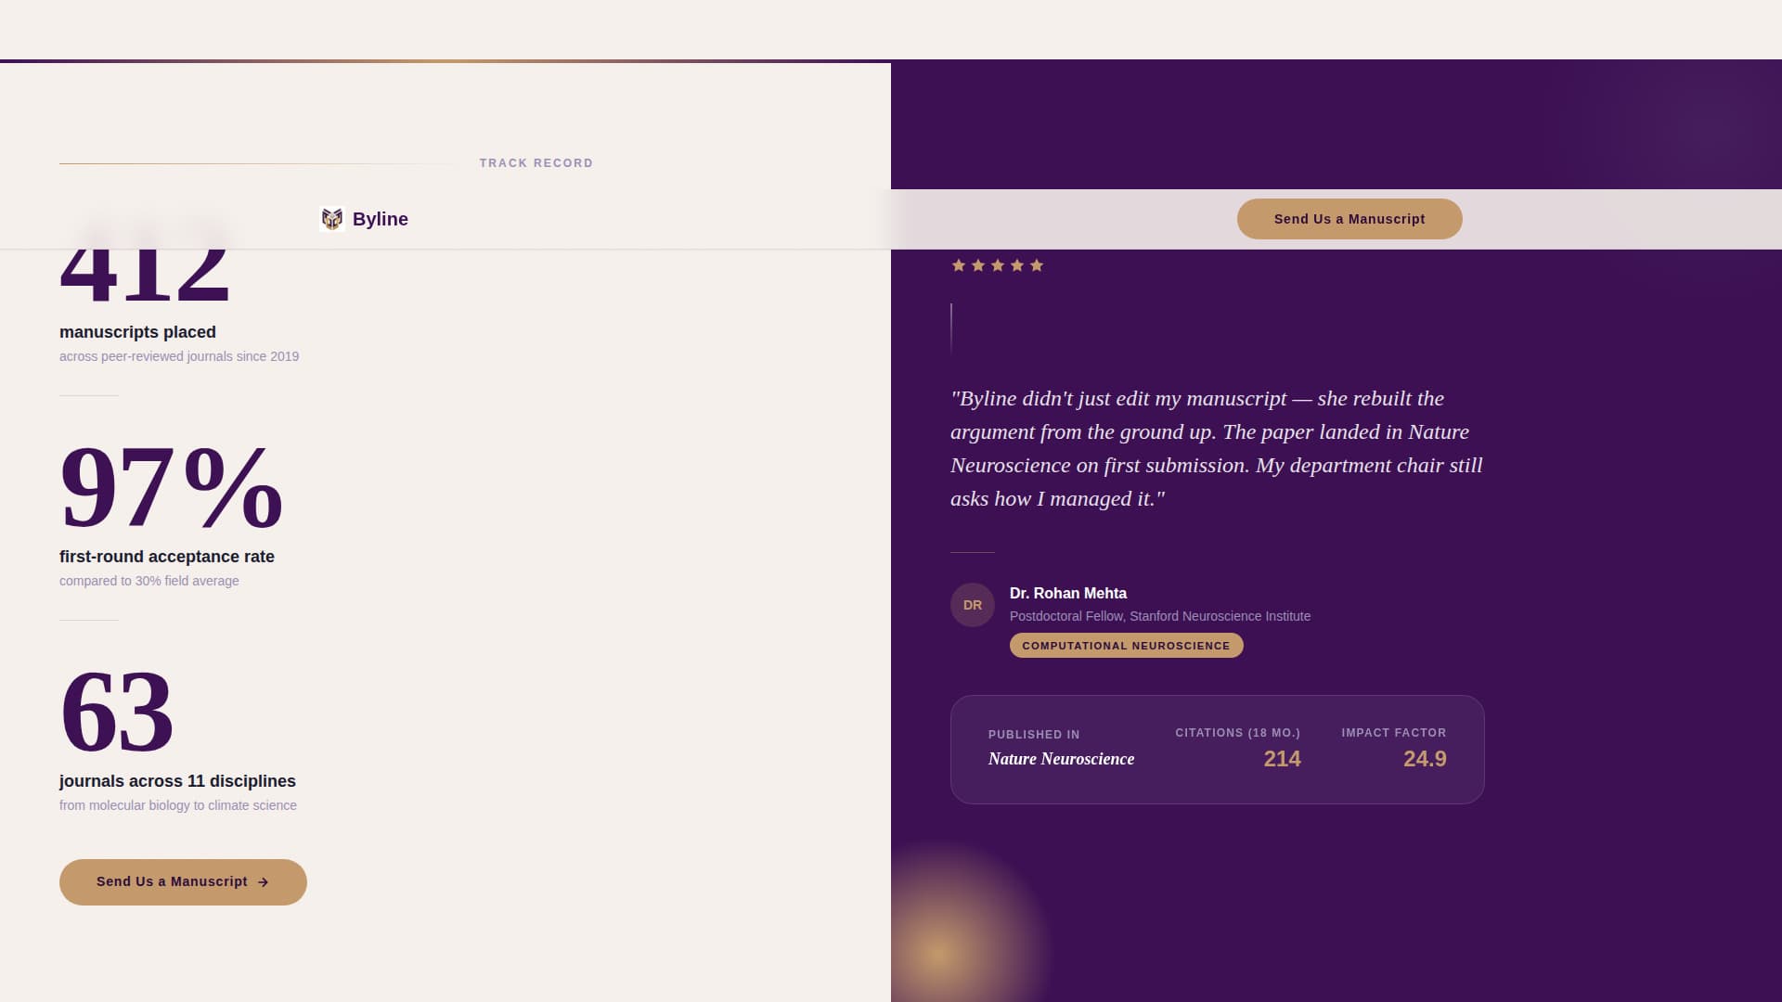Open the Byline brand name link
The width and height of the screenshot is (1782, 1002).
tap(381, 219)
